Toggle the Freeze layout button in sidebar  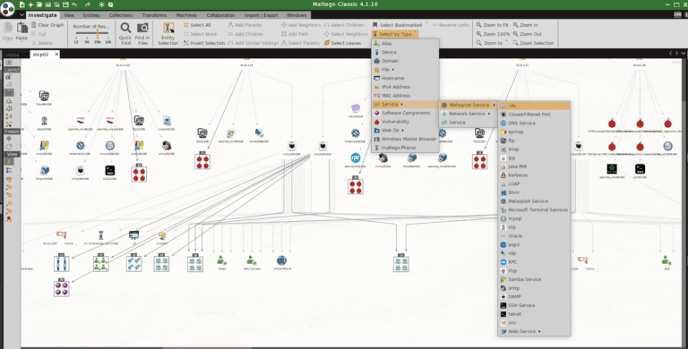pyautogui.click(x=12, y=132)
